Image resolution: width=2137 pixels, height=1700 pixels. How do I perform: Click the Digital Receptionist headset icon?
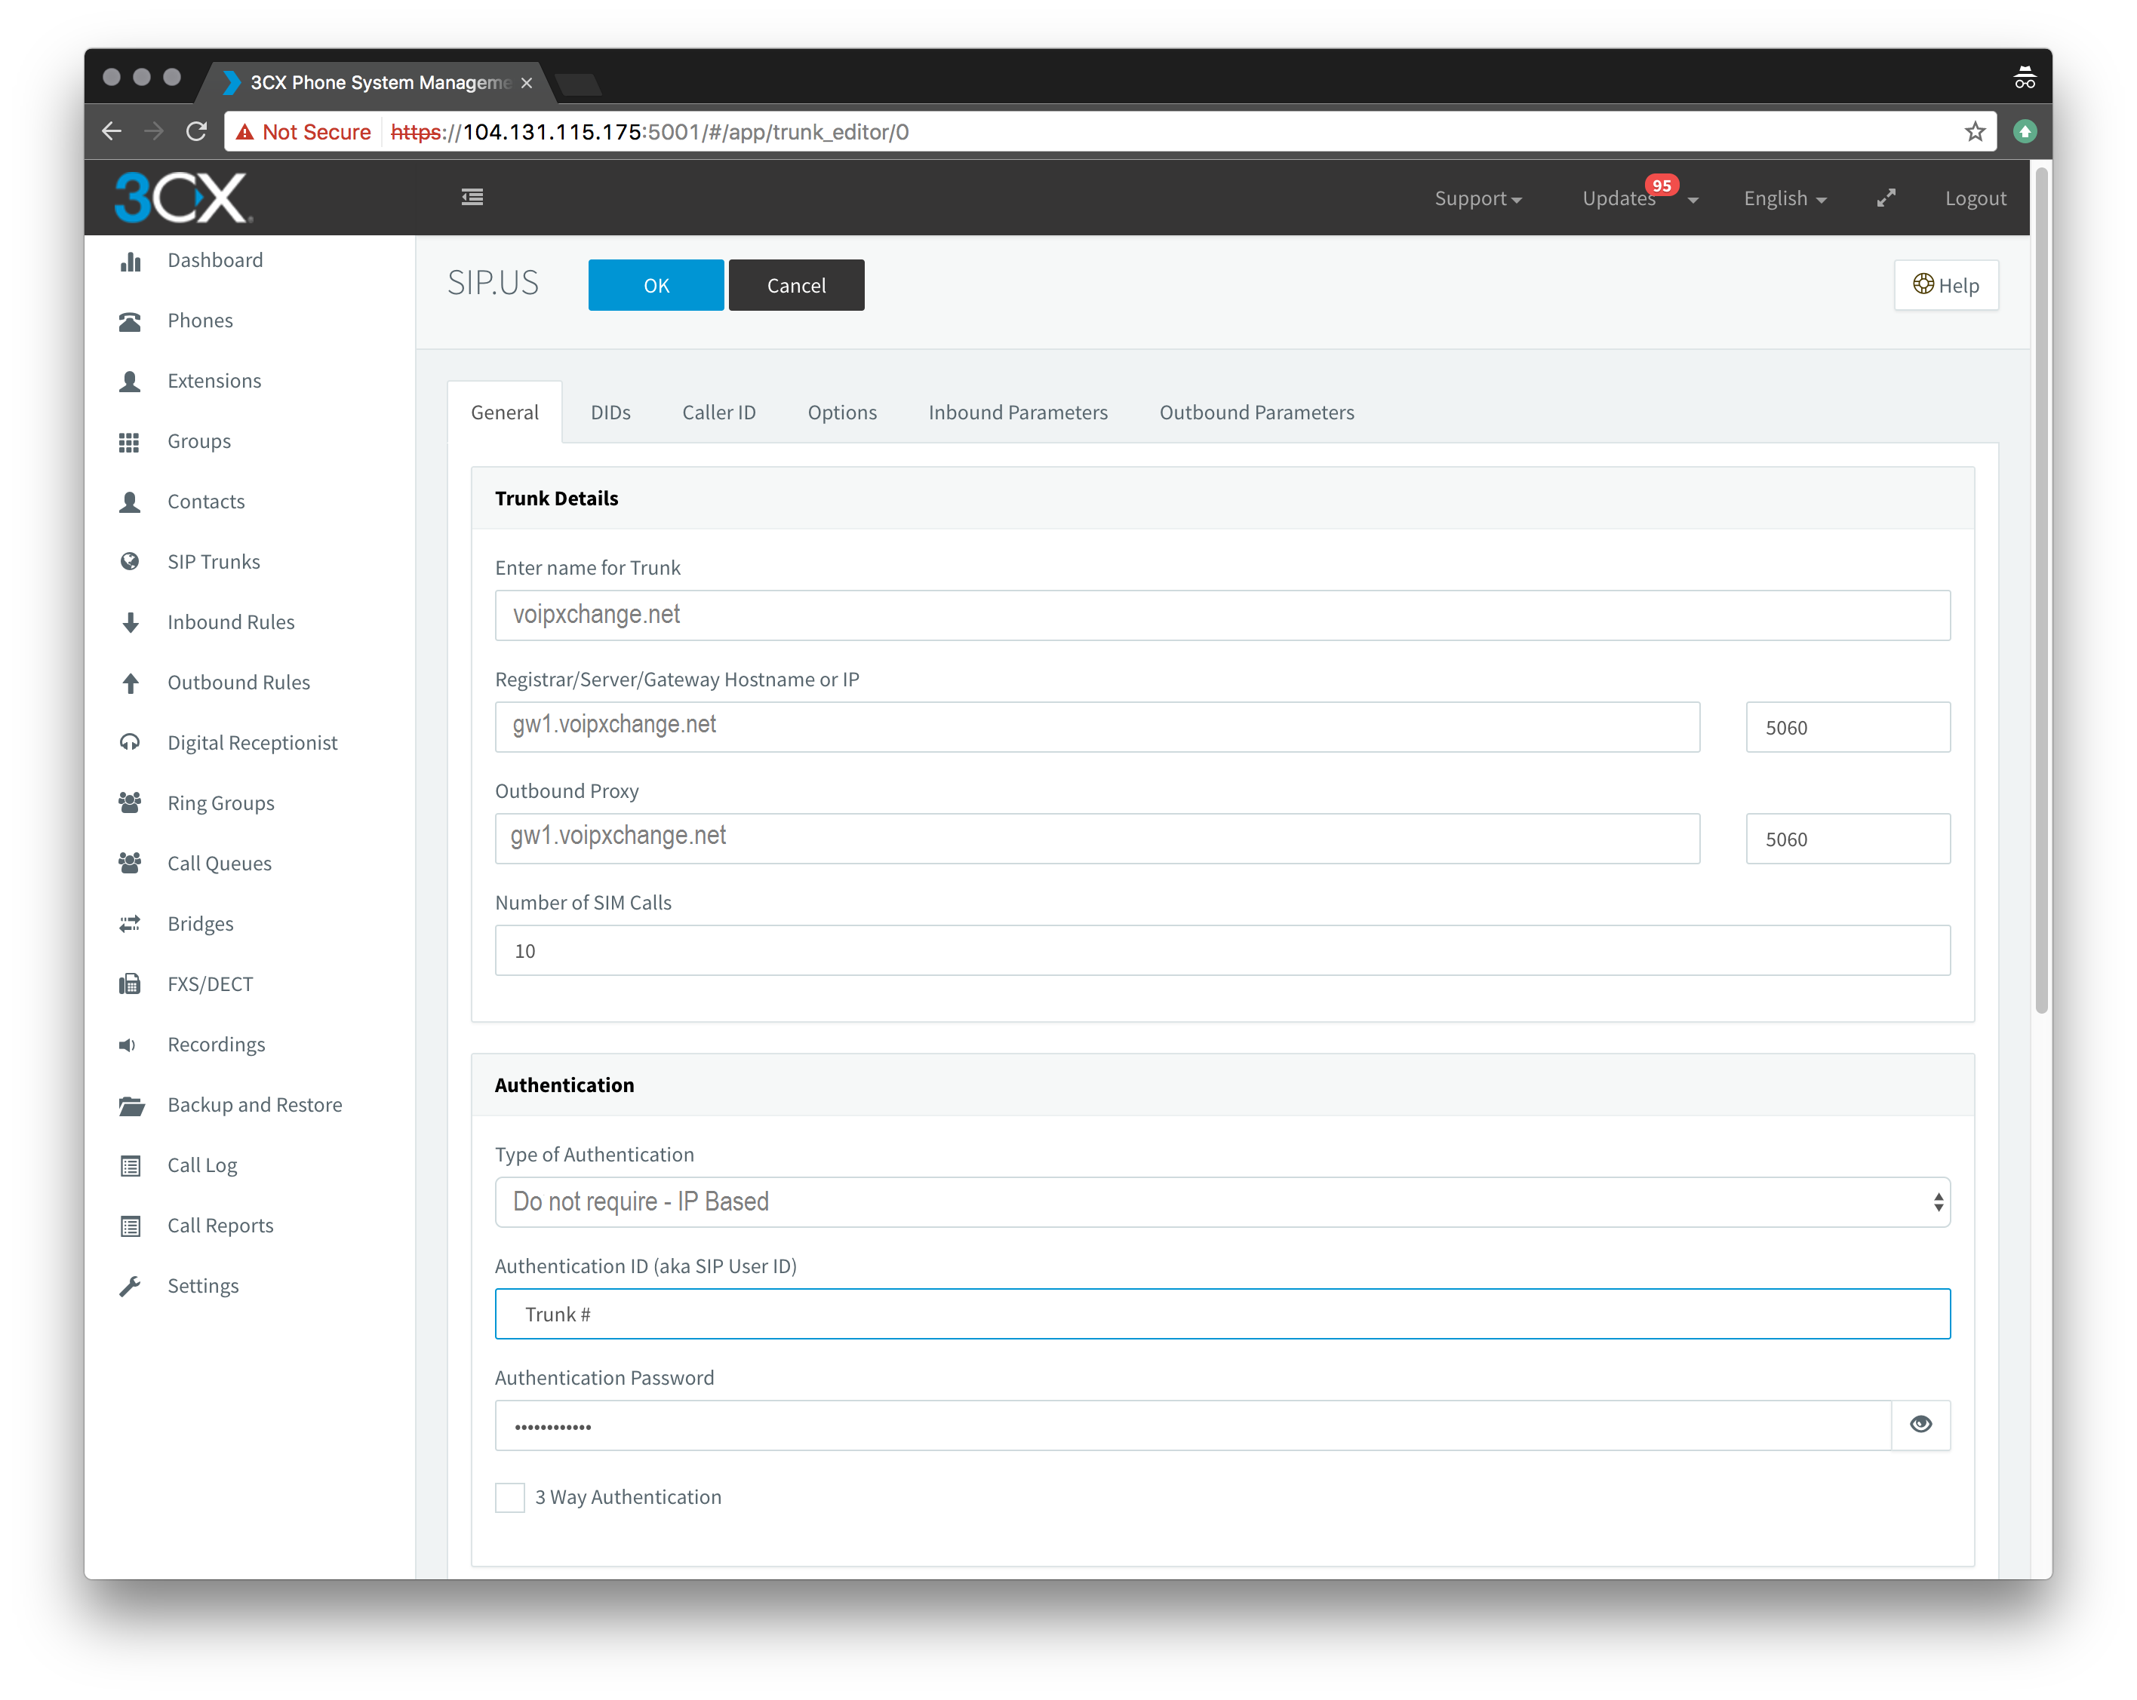click(130, 743)
